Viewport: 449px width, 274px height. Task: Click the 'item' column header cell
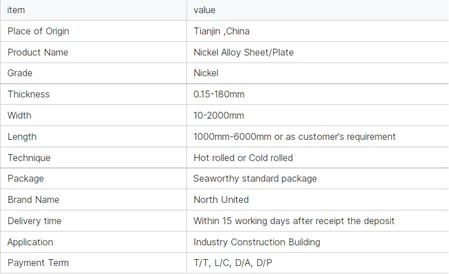(x=16, y=10)
